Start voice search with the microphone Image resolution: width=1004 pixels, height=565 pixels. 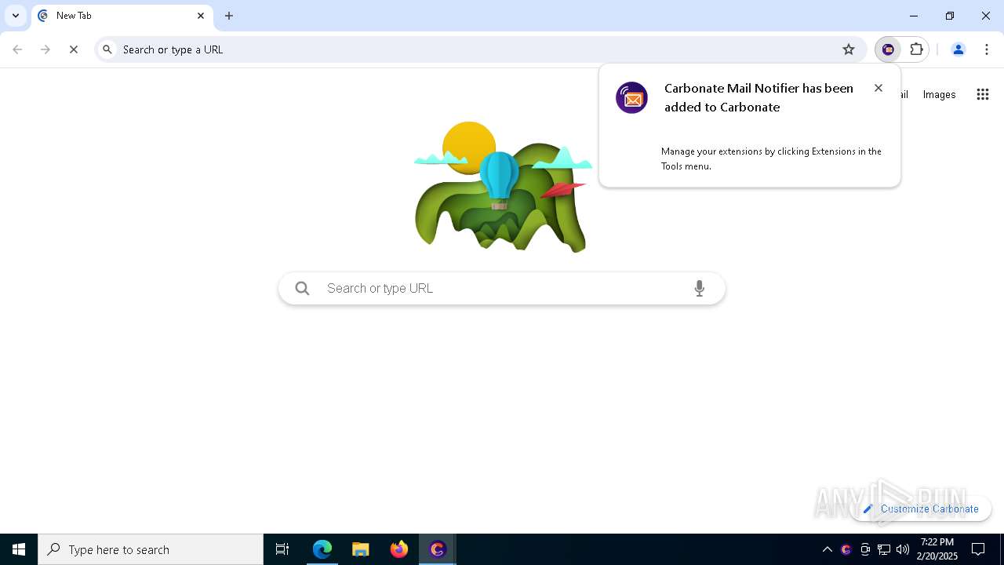pos(700,288)
